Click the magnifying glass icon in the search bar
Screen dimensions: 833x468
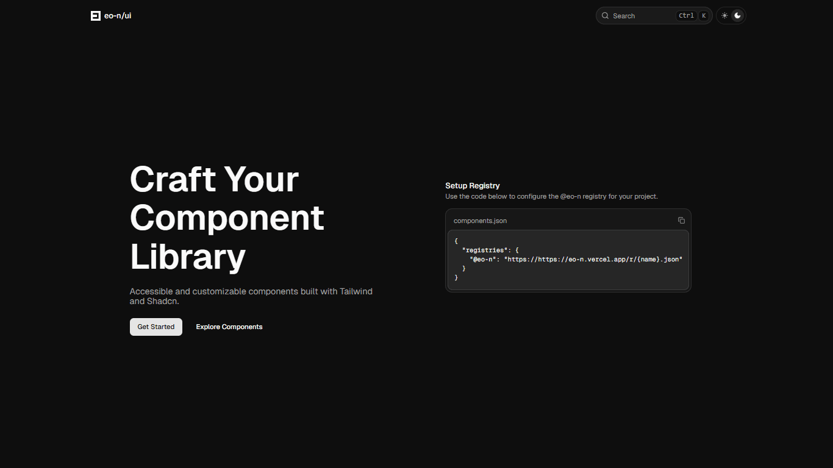(605, 15)
